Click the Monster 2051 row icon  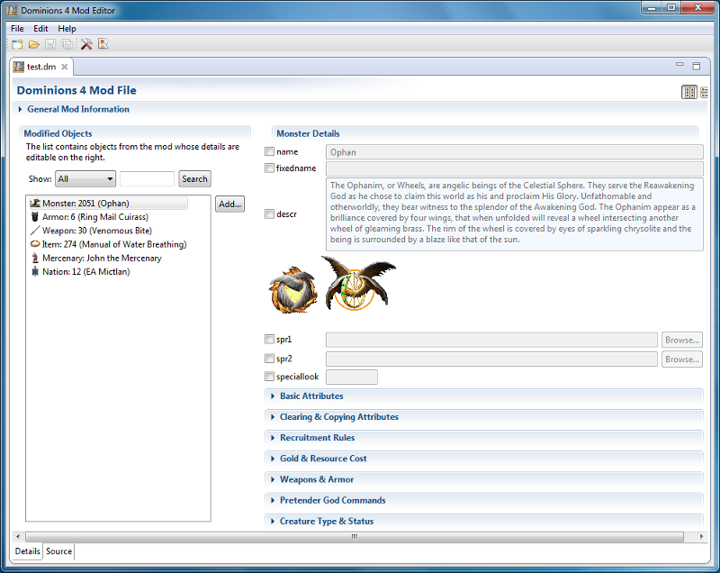(x=35, y=203)
